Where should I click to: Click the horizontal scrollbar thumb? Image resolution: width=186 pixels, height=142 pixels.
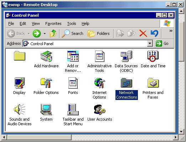(39, 137)
